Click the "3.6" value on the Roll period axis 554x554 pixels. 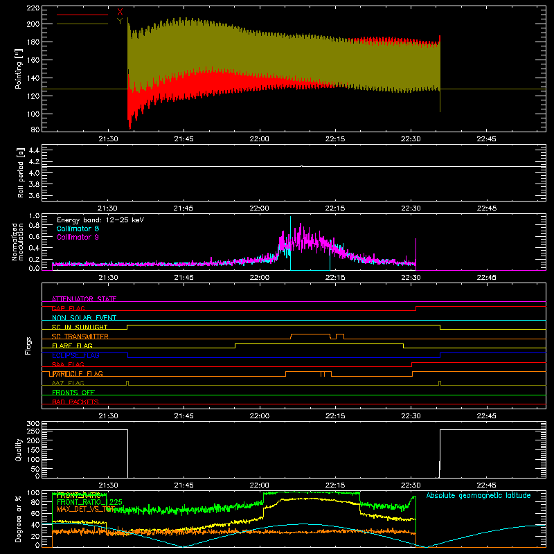click(x=34, y=195)
